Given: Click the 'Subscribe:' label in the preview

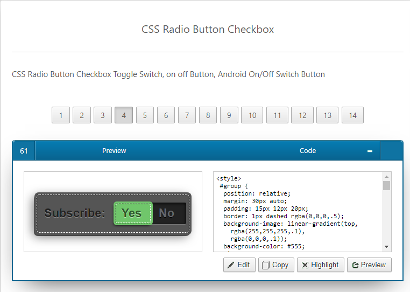Looking at the screenshot, I should (75, 213).
